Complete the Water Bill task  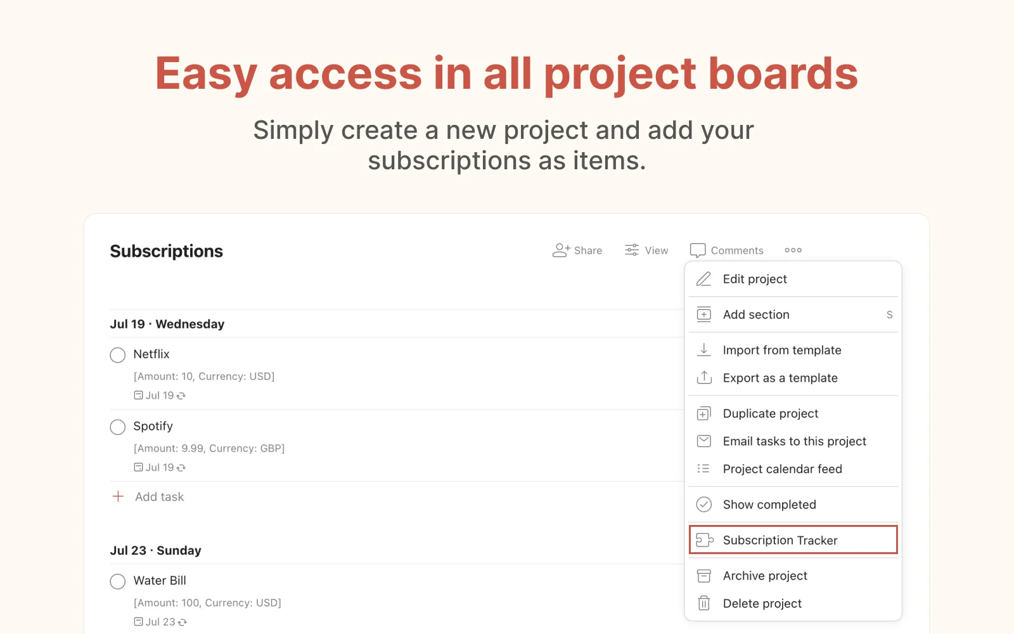click(118, 581)
